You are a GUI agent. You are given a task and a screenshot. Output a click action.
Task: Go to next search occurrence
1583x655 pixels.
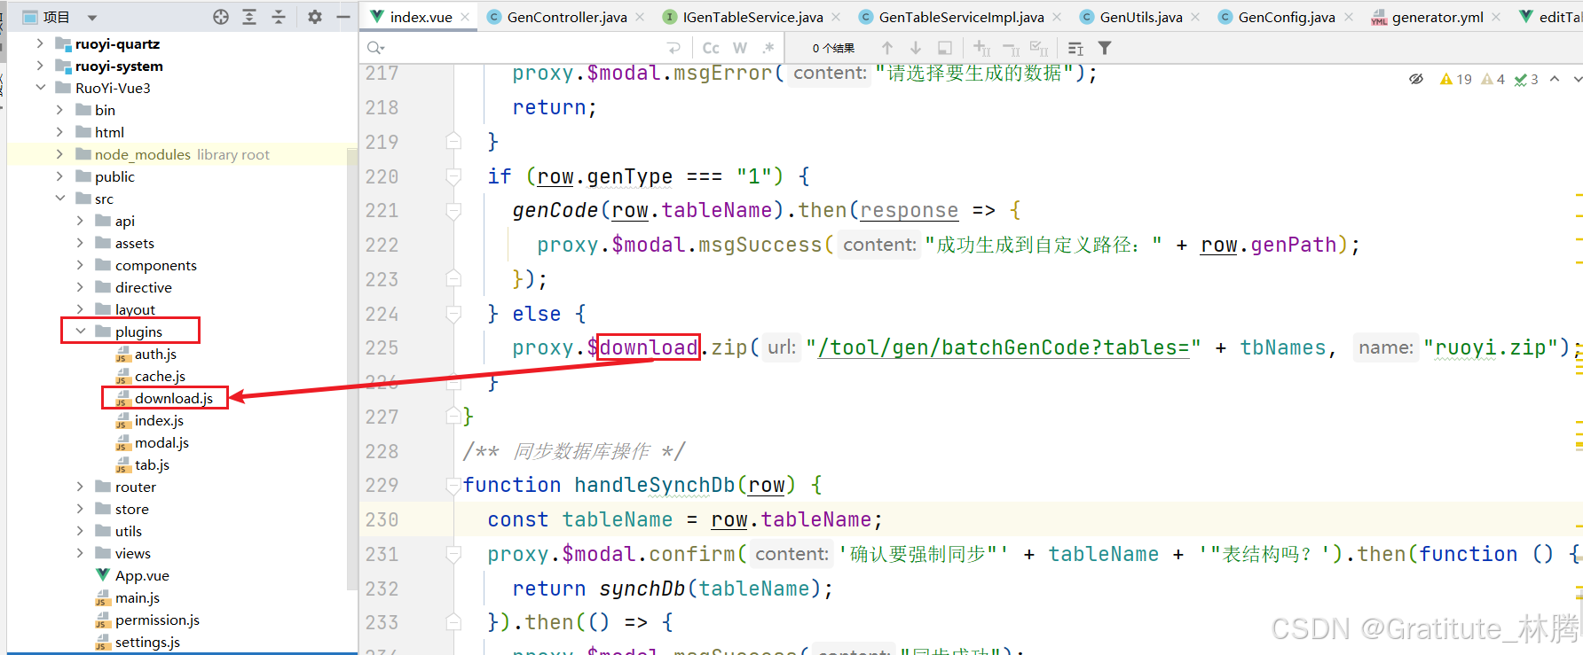pos(916,48)
